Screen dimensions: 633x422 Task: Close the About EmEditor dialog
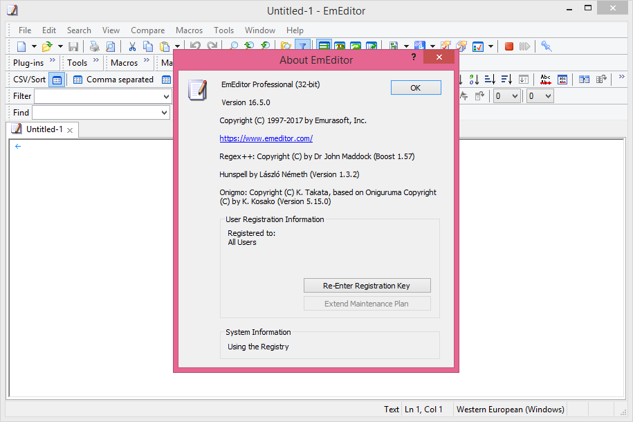click(x=439, y=57)
